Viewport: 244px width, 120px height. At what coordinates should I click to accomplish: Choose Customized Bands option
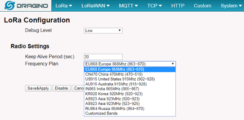[130, 113]
